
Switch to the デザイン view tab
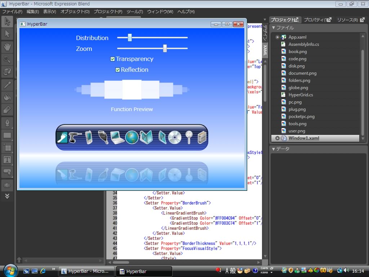(265, 33)
